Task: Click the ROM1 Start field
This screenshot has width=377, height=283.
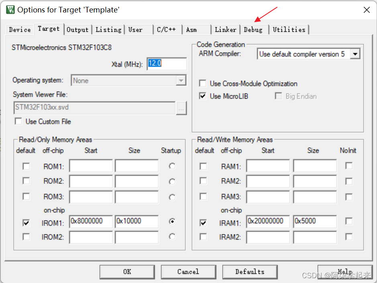Action: (91, 165)
